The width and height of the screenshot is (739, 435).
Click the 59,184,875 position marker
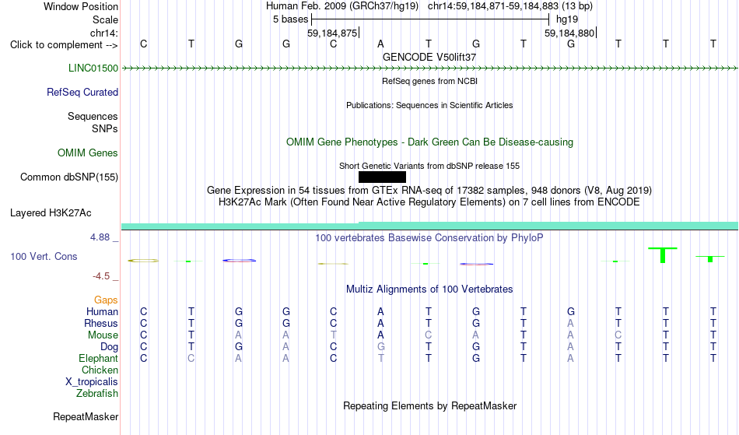point(332,33)
